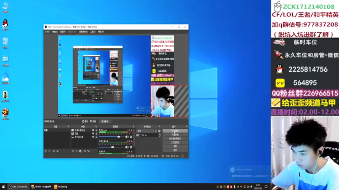Toggle Studio Mode in Controls panel
Screen dimensions: 339x190
(x=175, y=142)
